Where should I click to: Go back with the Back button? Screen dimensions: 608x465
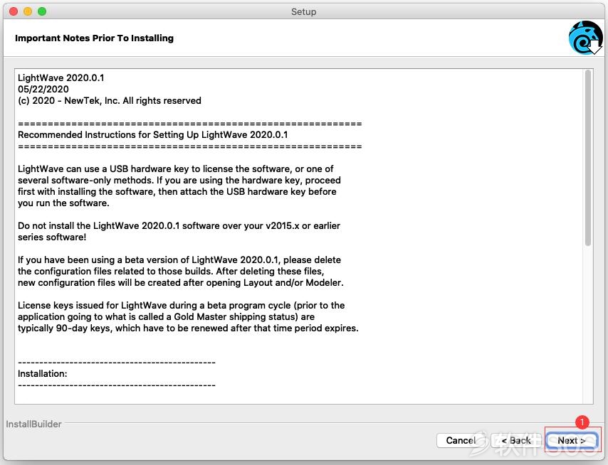(516, 440)
